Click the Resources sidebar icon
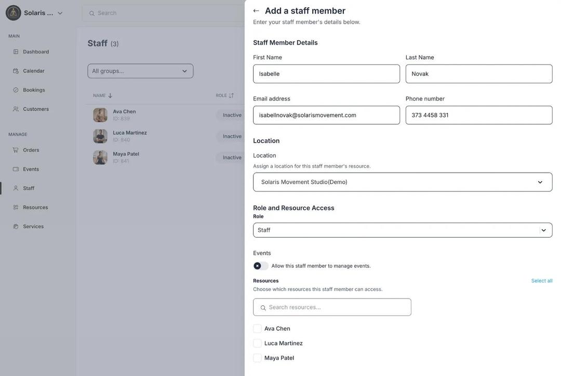561x376 pixels. [x=16, y=208]
